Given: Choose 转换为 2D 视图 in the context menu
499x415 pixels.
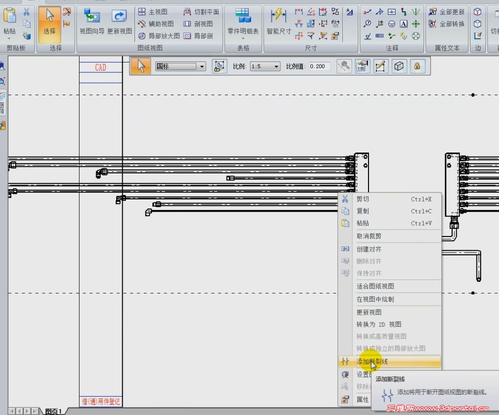Looking at the screenshot, I should [390, 324].
